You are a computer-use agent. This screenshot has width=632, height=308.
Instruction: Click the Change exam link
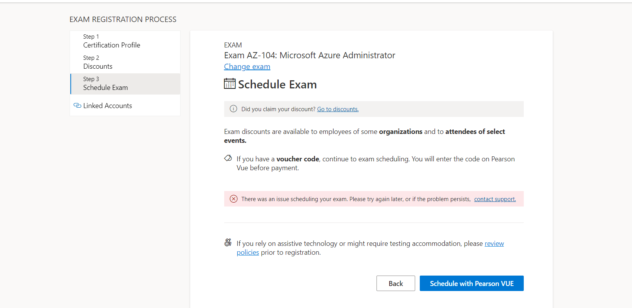247,66
